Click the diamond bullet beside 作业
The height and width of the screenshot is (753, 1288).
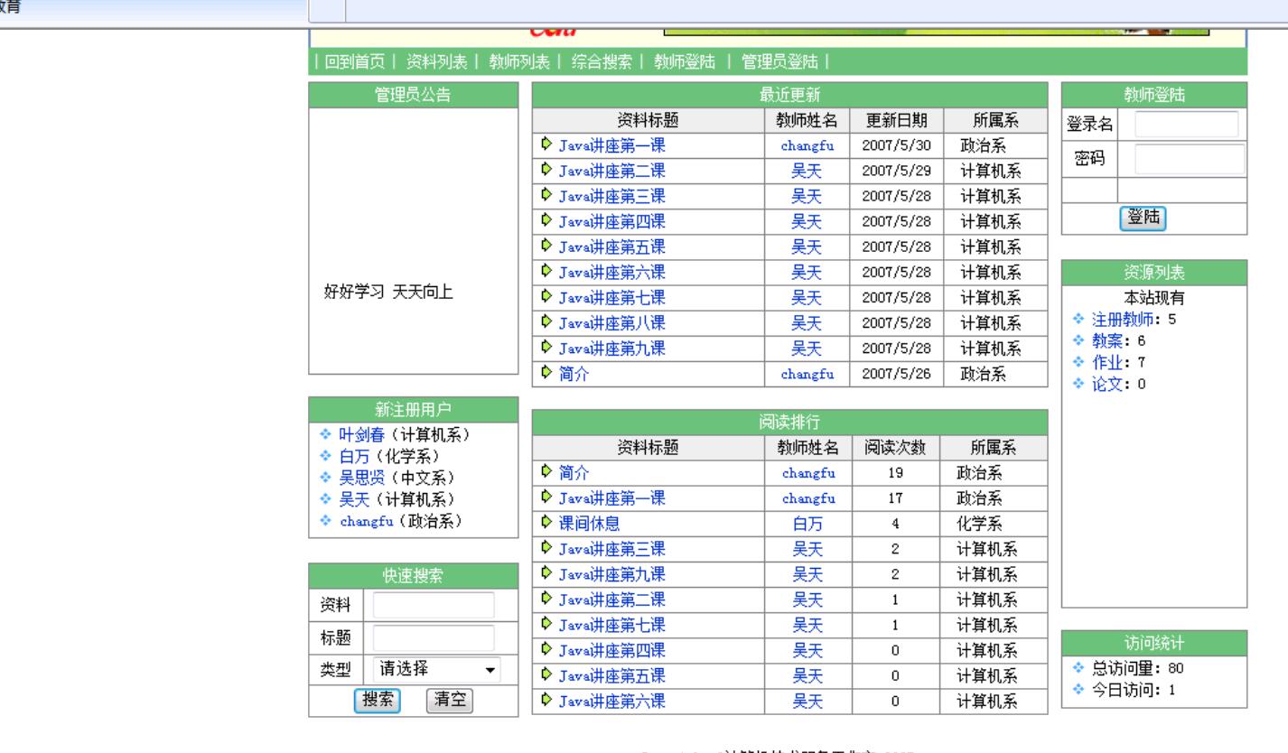coord(1078,362)
